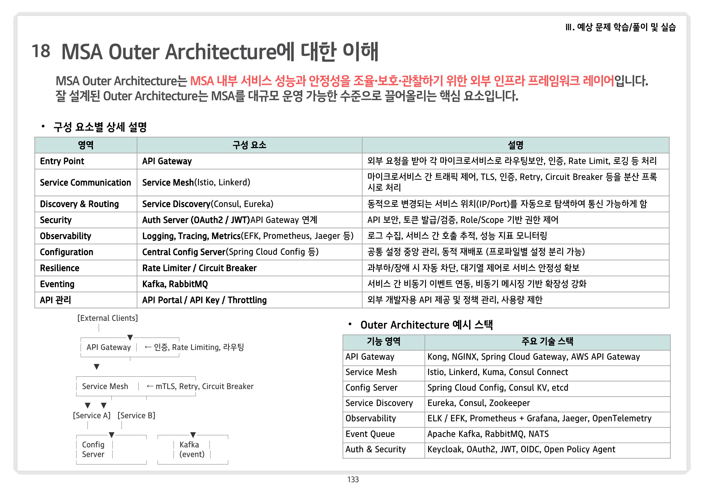
Task: Click 'Keycloak, OAuth2, JWT, OIDC' cell
Action: (547, 450)
